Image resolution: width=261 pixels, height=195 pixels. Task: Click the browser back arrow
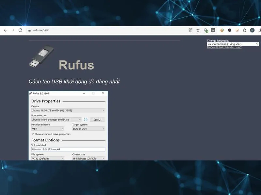coord(5,30)
